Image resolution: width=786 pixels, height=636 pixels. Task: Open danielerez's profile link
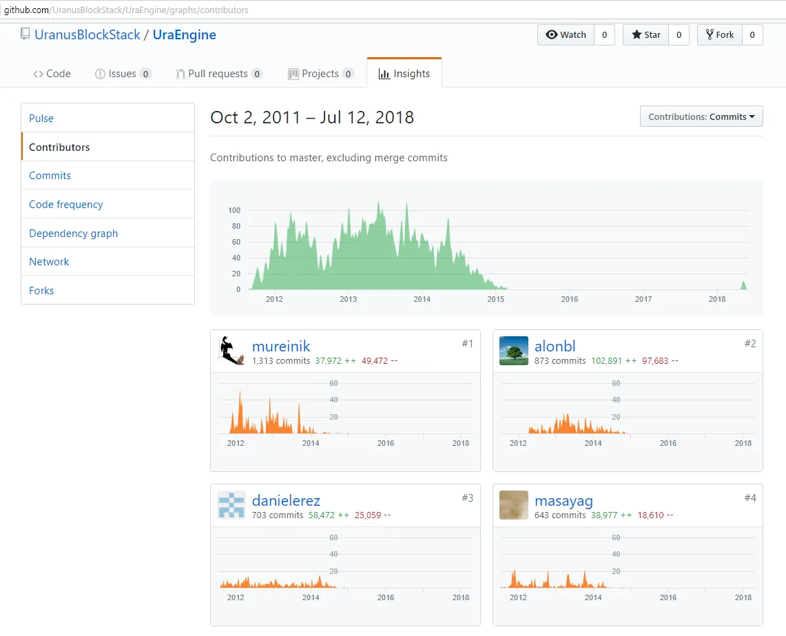[286, 500]
